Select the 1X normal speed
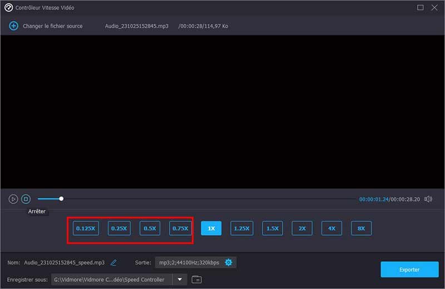This screenshot has width=445, height=289. (x=211, y=228)
